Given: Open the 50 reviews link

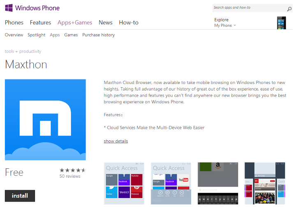Looking at the screenshot, I should pyautogui.click(x=70, y=176).
